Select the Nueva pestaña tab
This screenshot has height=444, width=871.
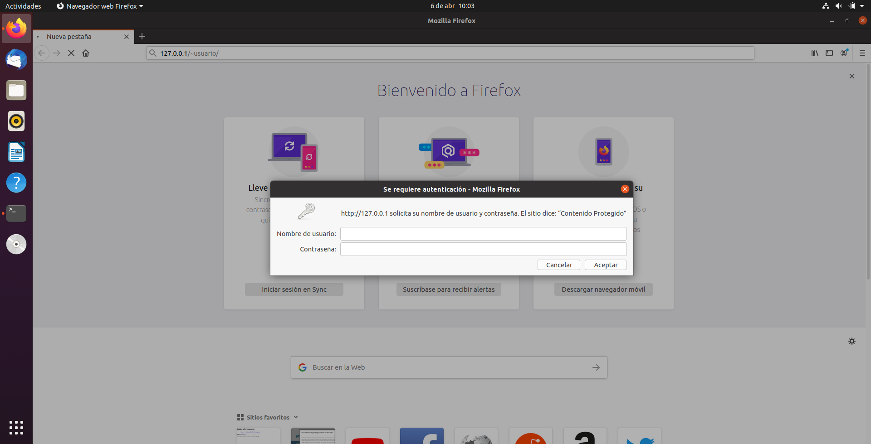[83, 37]
